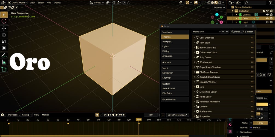
Task: Switch to wireframe shading
Action: click(x=209, y=3)
